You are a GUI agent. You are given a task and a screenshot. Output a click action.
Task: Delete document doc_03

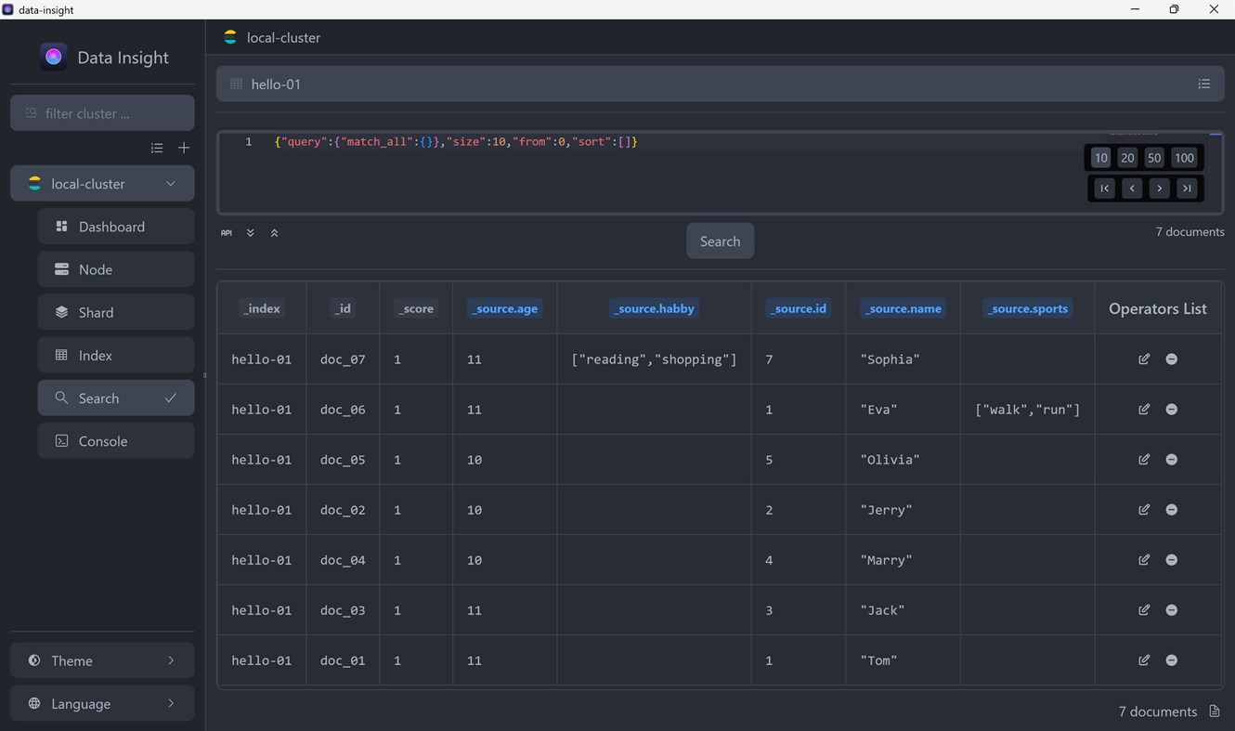coord(1172,609)
